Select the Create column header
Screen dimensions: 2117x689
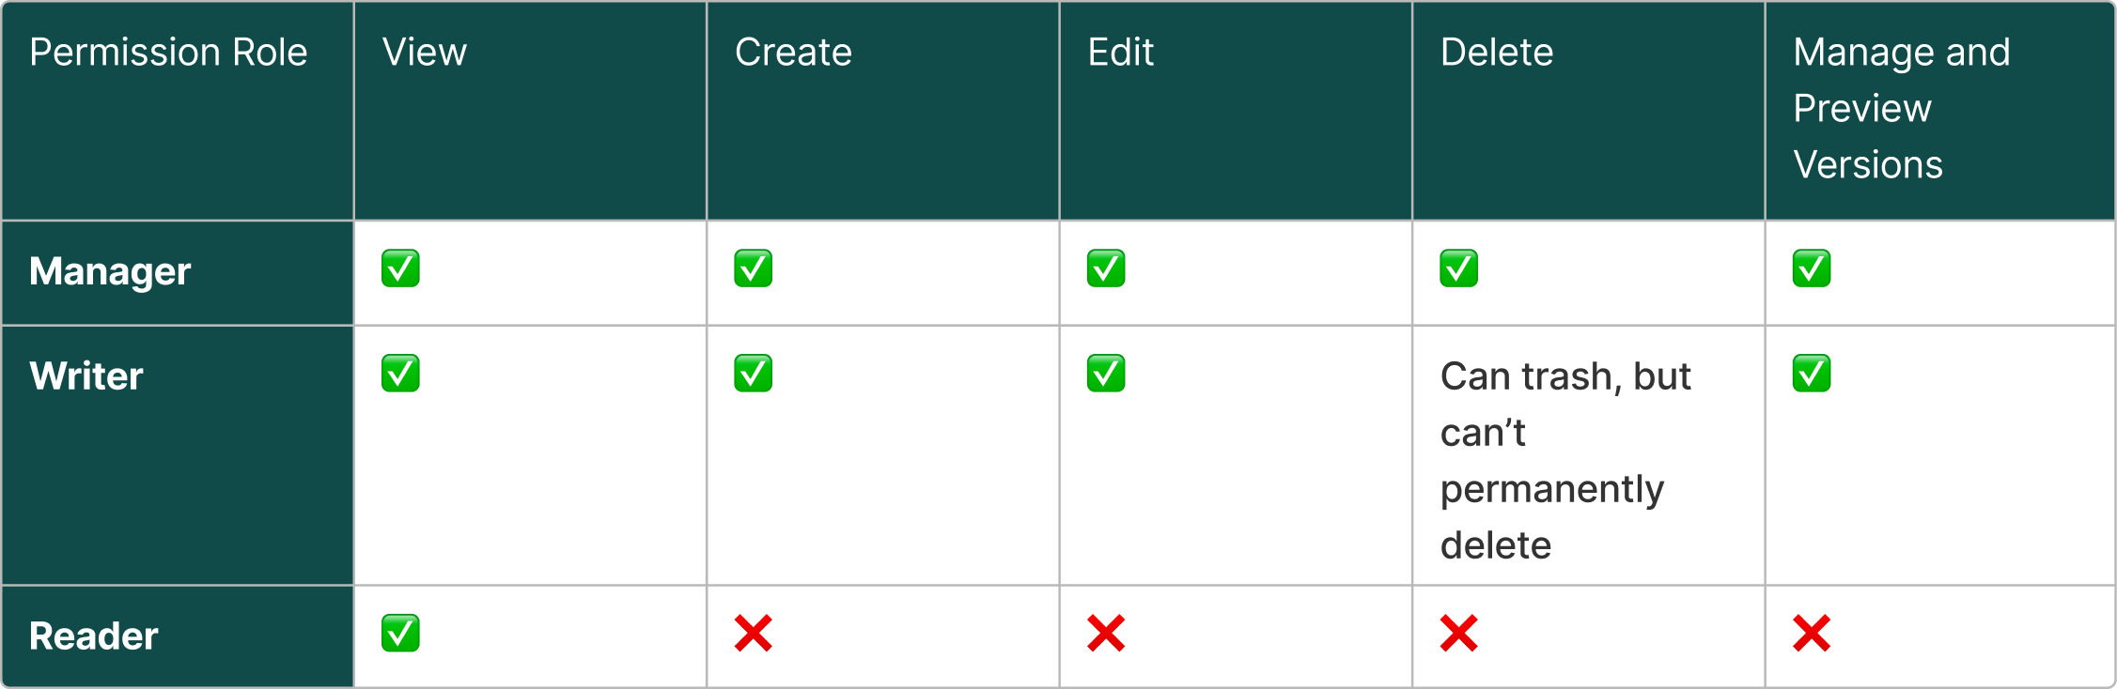(x=883, y=111)
